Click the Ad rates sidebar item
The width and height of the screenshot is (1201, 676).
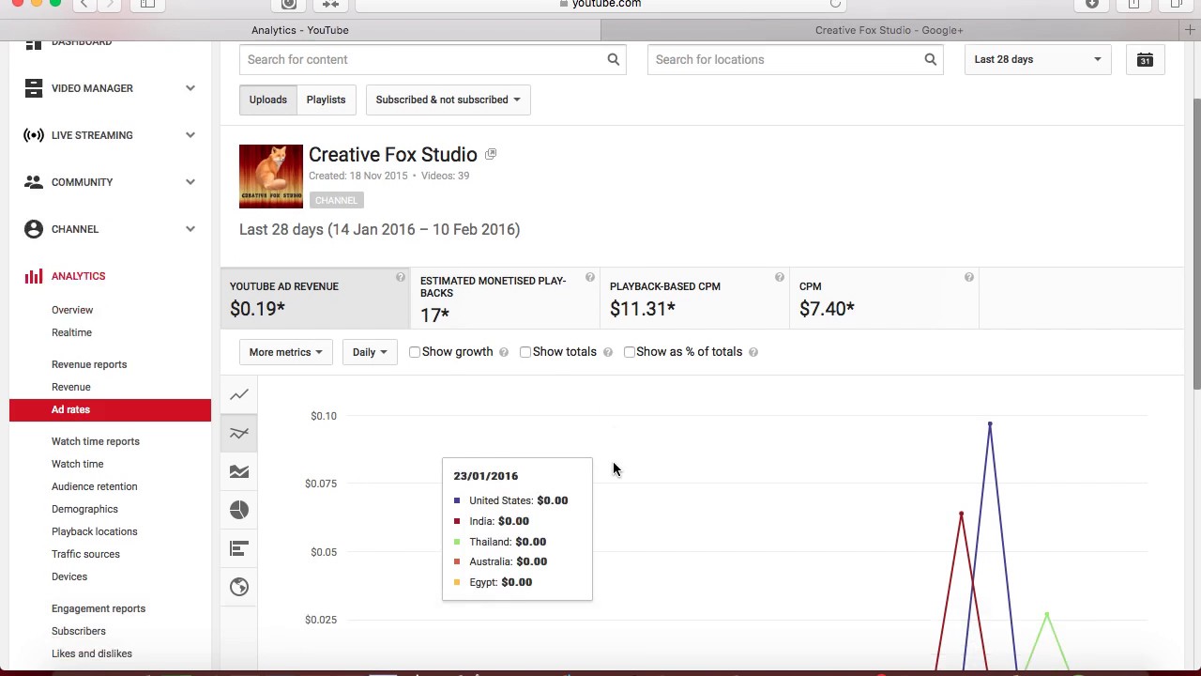click(x=110, y=409)
